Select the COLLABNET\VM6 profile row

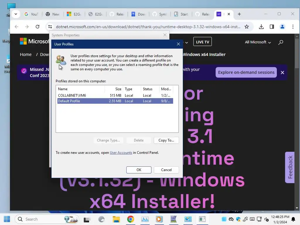tap(115, 96)
